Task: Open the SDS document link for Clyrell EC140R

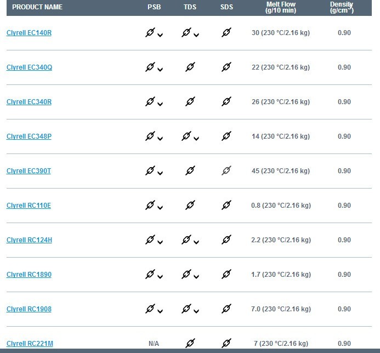Action: [x=226, y=32]
